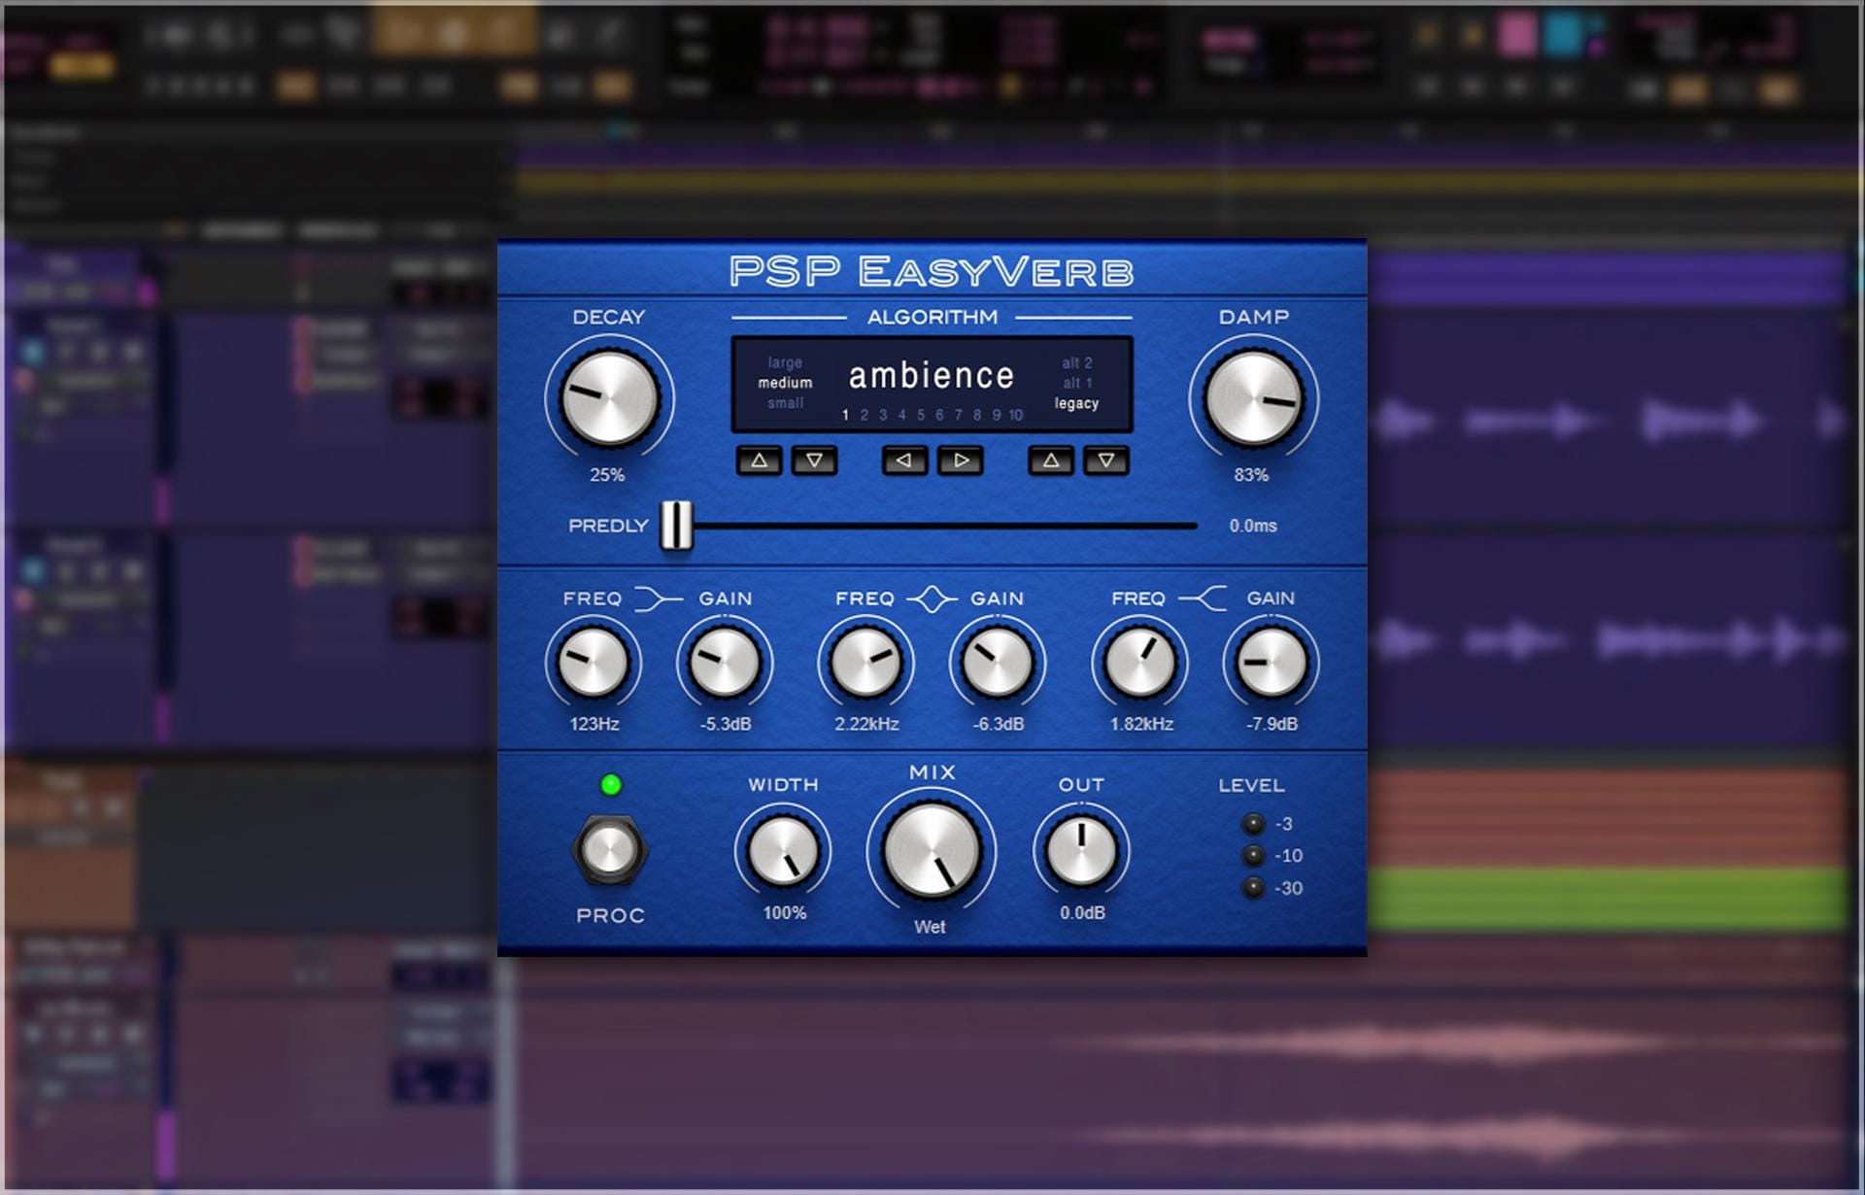Click the PSP EasyVerb title
This screenshot has width=1865, height=1195.
coord(932,272)
